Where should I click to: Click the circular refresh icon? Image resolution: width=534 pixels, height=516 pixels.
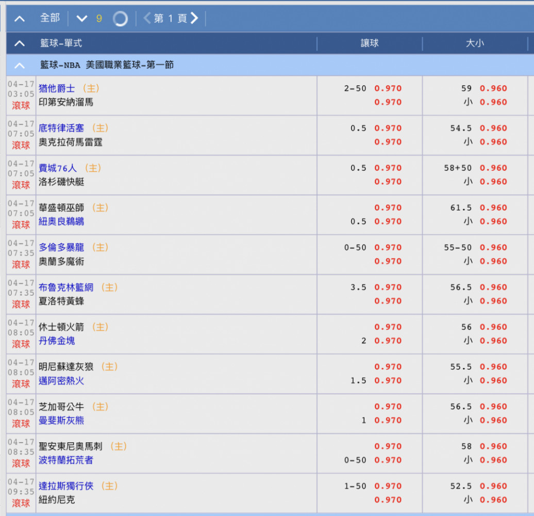tap(120, 19)
